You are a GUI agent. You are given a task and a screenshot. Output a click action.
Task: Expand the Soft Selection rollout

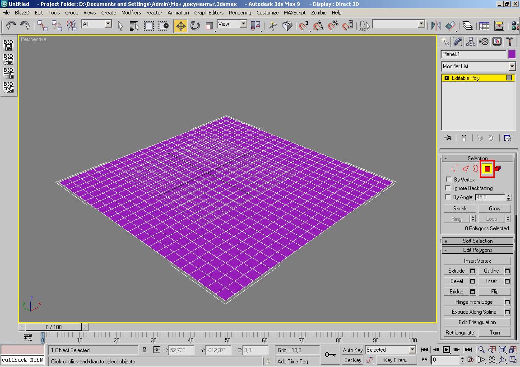point(478,241)
